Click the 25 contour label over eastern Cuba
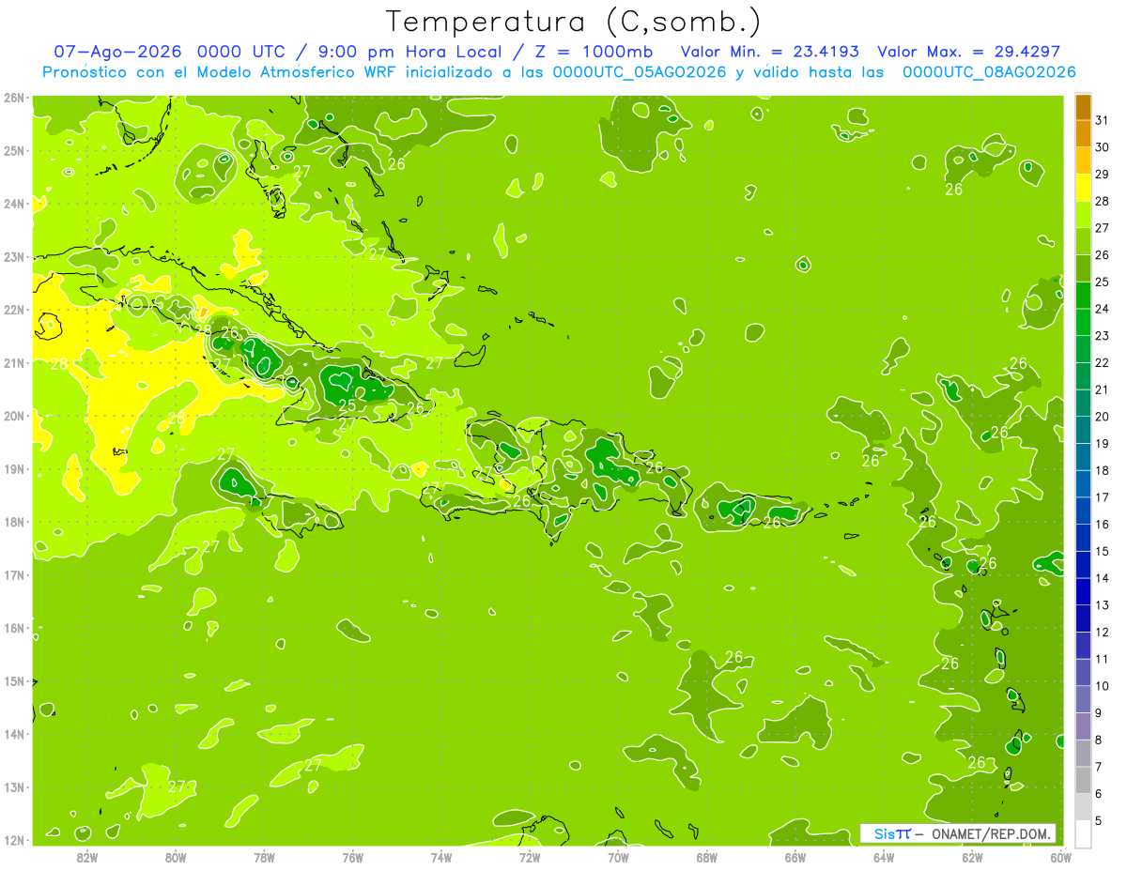 [x=347, y=405]
